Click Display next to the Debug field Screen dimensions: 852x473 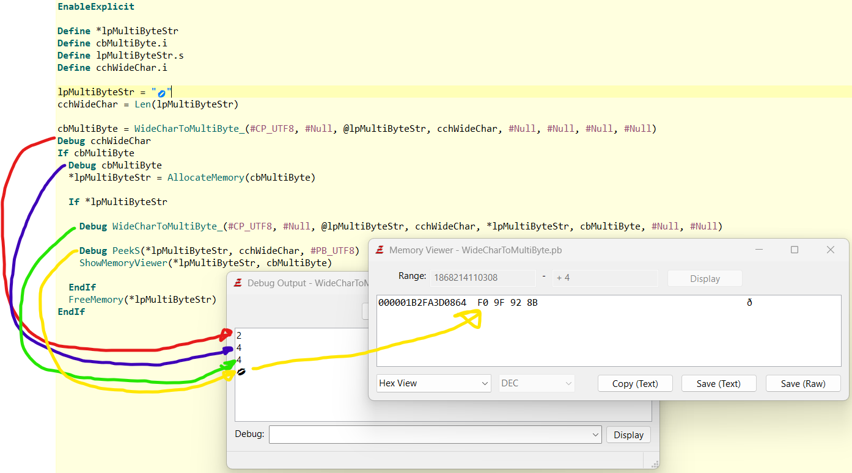click(628, 434)
